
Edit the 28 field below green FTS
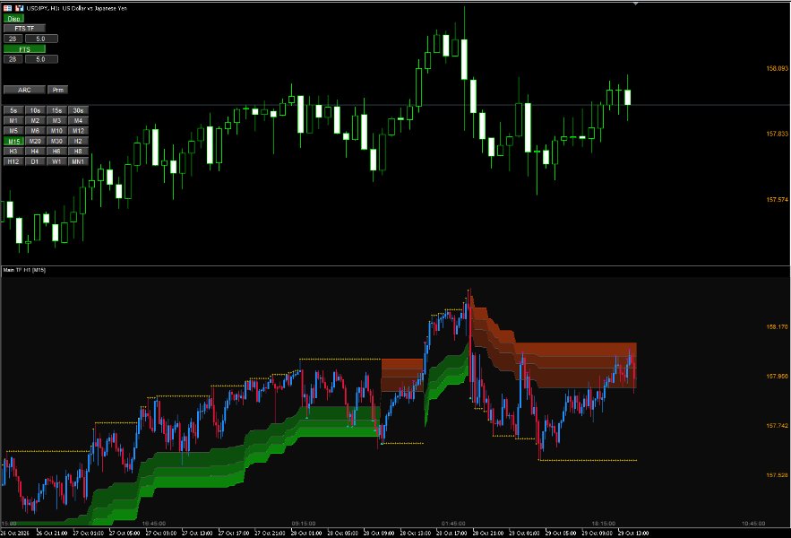point(13,59)
